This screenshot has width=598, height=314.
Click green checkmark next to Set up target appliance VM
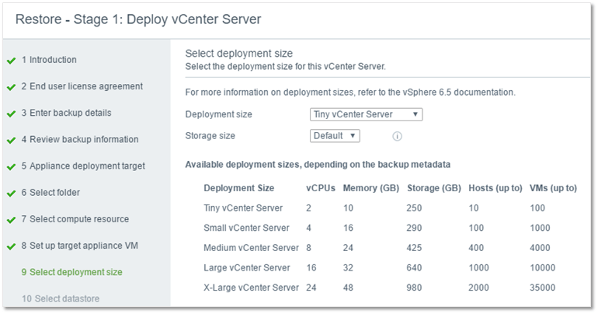pyautogui.click(x=12, y=246)
